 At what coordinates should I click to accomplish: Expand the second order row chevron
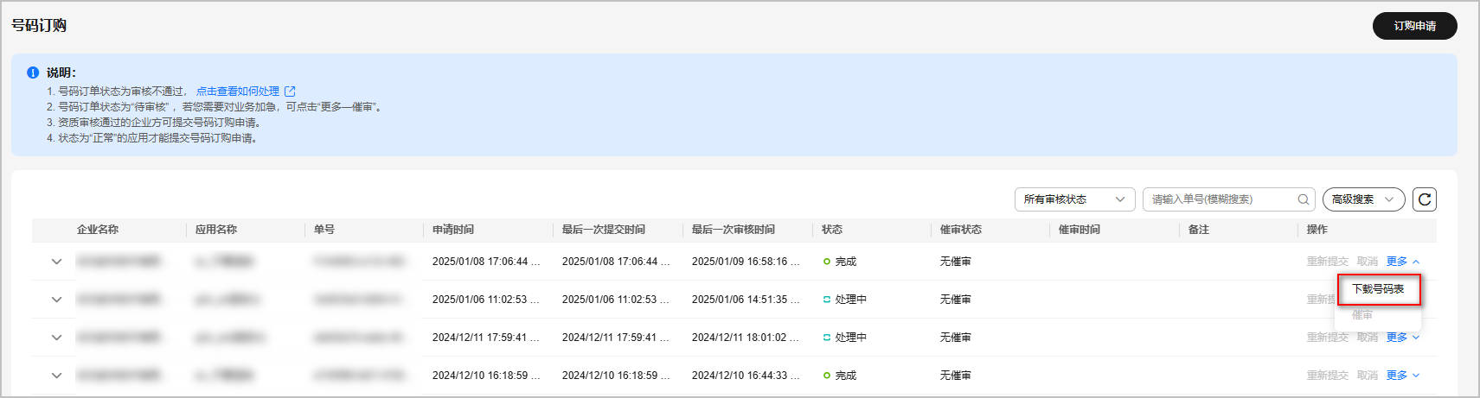point(56,300)
